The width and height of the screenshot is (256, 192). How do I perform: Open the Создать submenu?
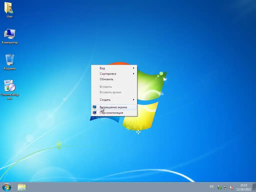[x=114, y=99]
